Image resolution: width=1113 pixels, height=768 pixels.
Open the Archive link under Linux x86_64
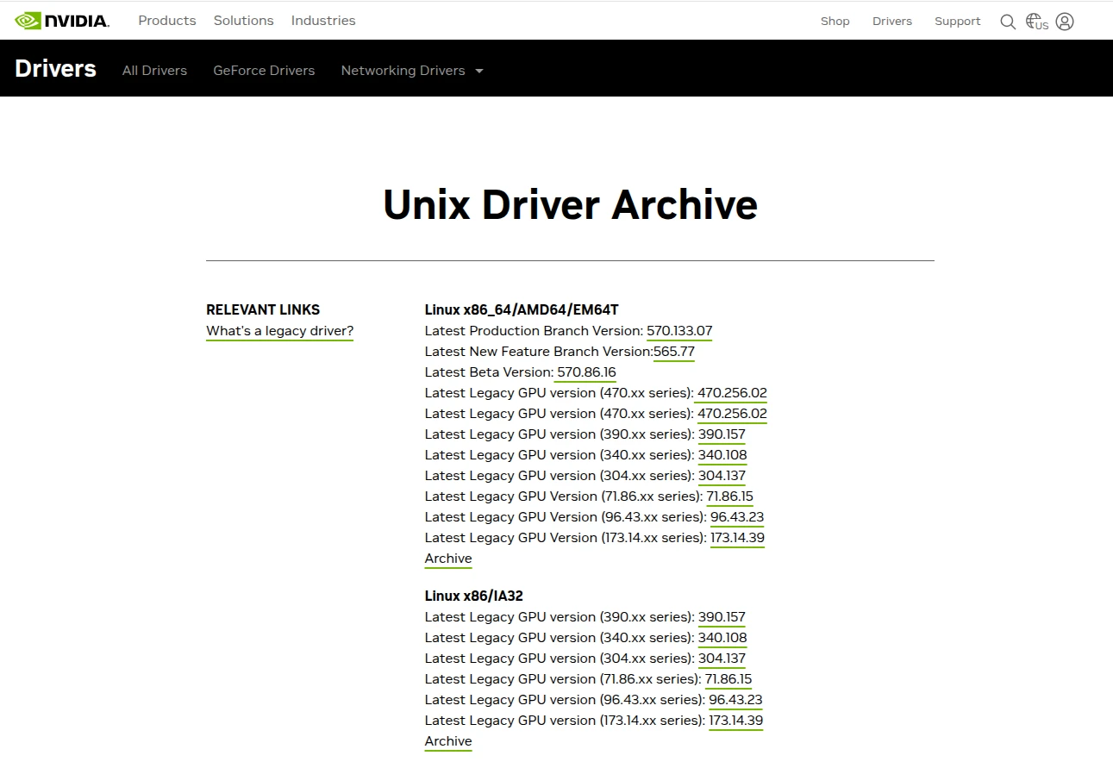pyautogui.click(x=448, y=559)
